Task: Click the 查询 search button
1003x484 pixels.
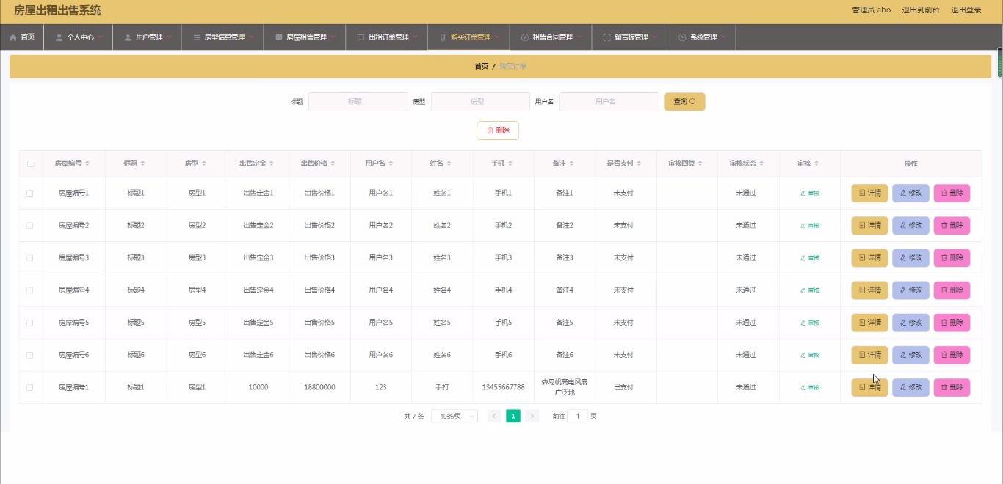Action: click(684, 102)
